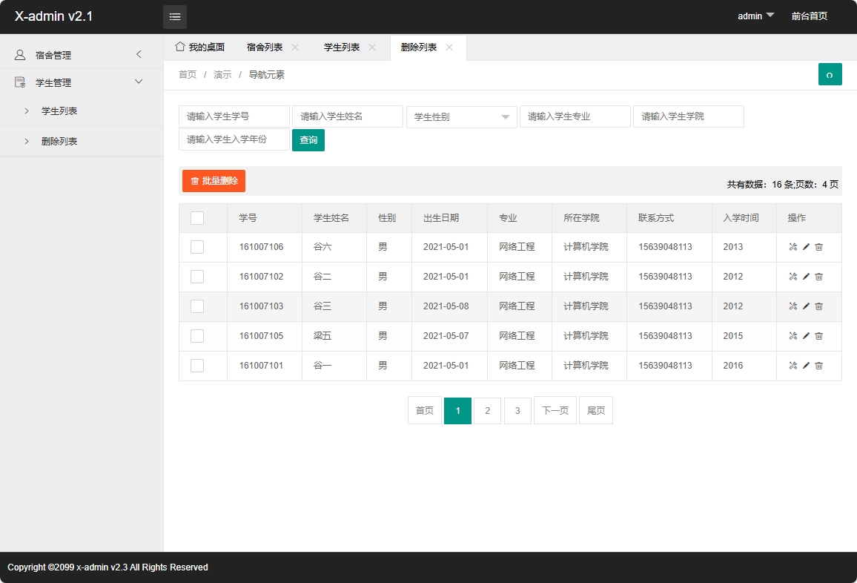Viewport: 857px width, 583px height.
Task: Click the green refresh button beside the breadcrumb
Action: pos(830,75)
